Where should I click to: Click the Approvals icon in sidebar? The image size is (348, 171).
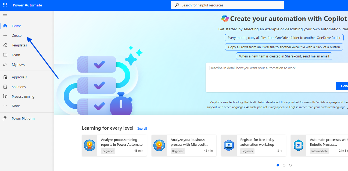(x=5, y=77)
